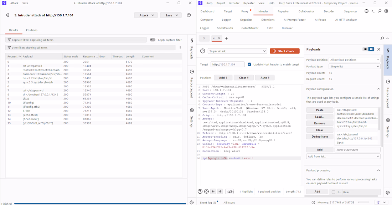Open Payload type Simple list dropdown
This screenshot has height=205, width=392.
click(355, 67)
